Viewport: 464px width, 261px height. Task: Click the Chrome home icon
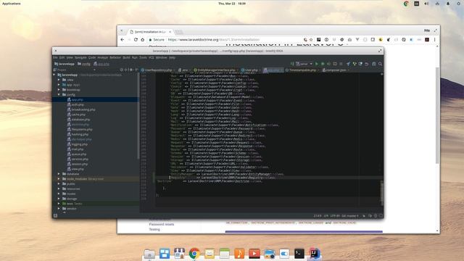(143, 40)
